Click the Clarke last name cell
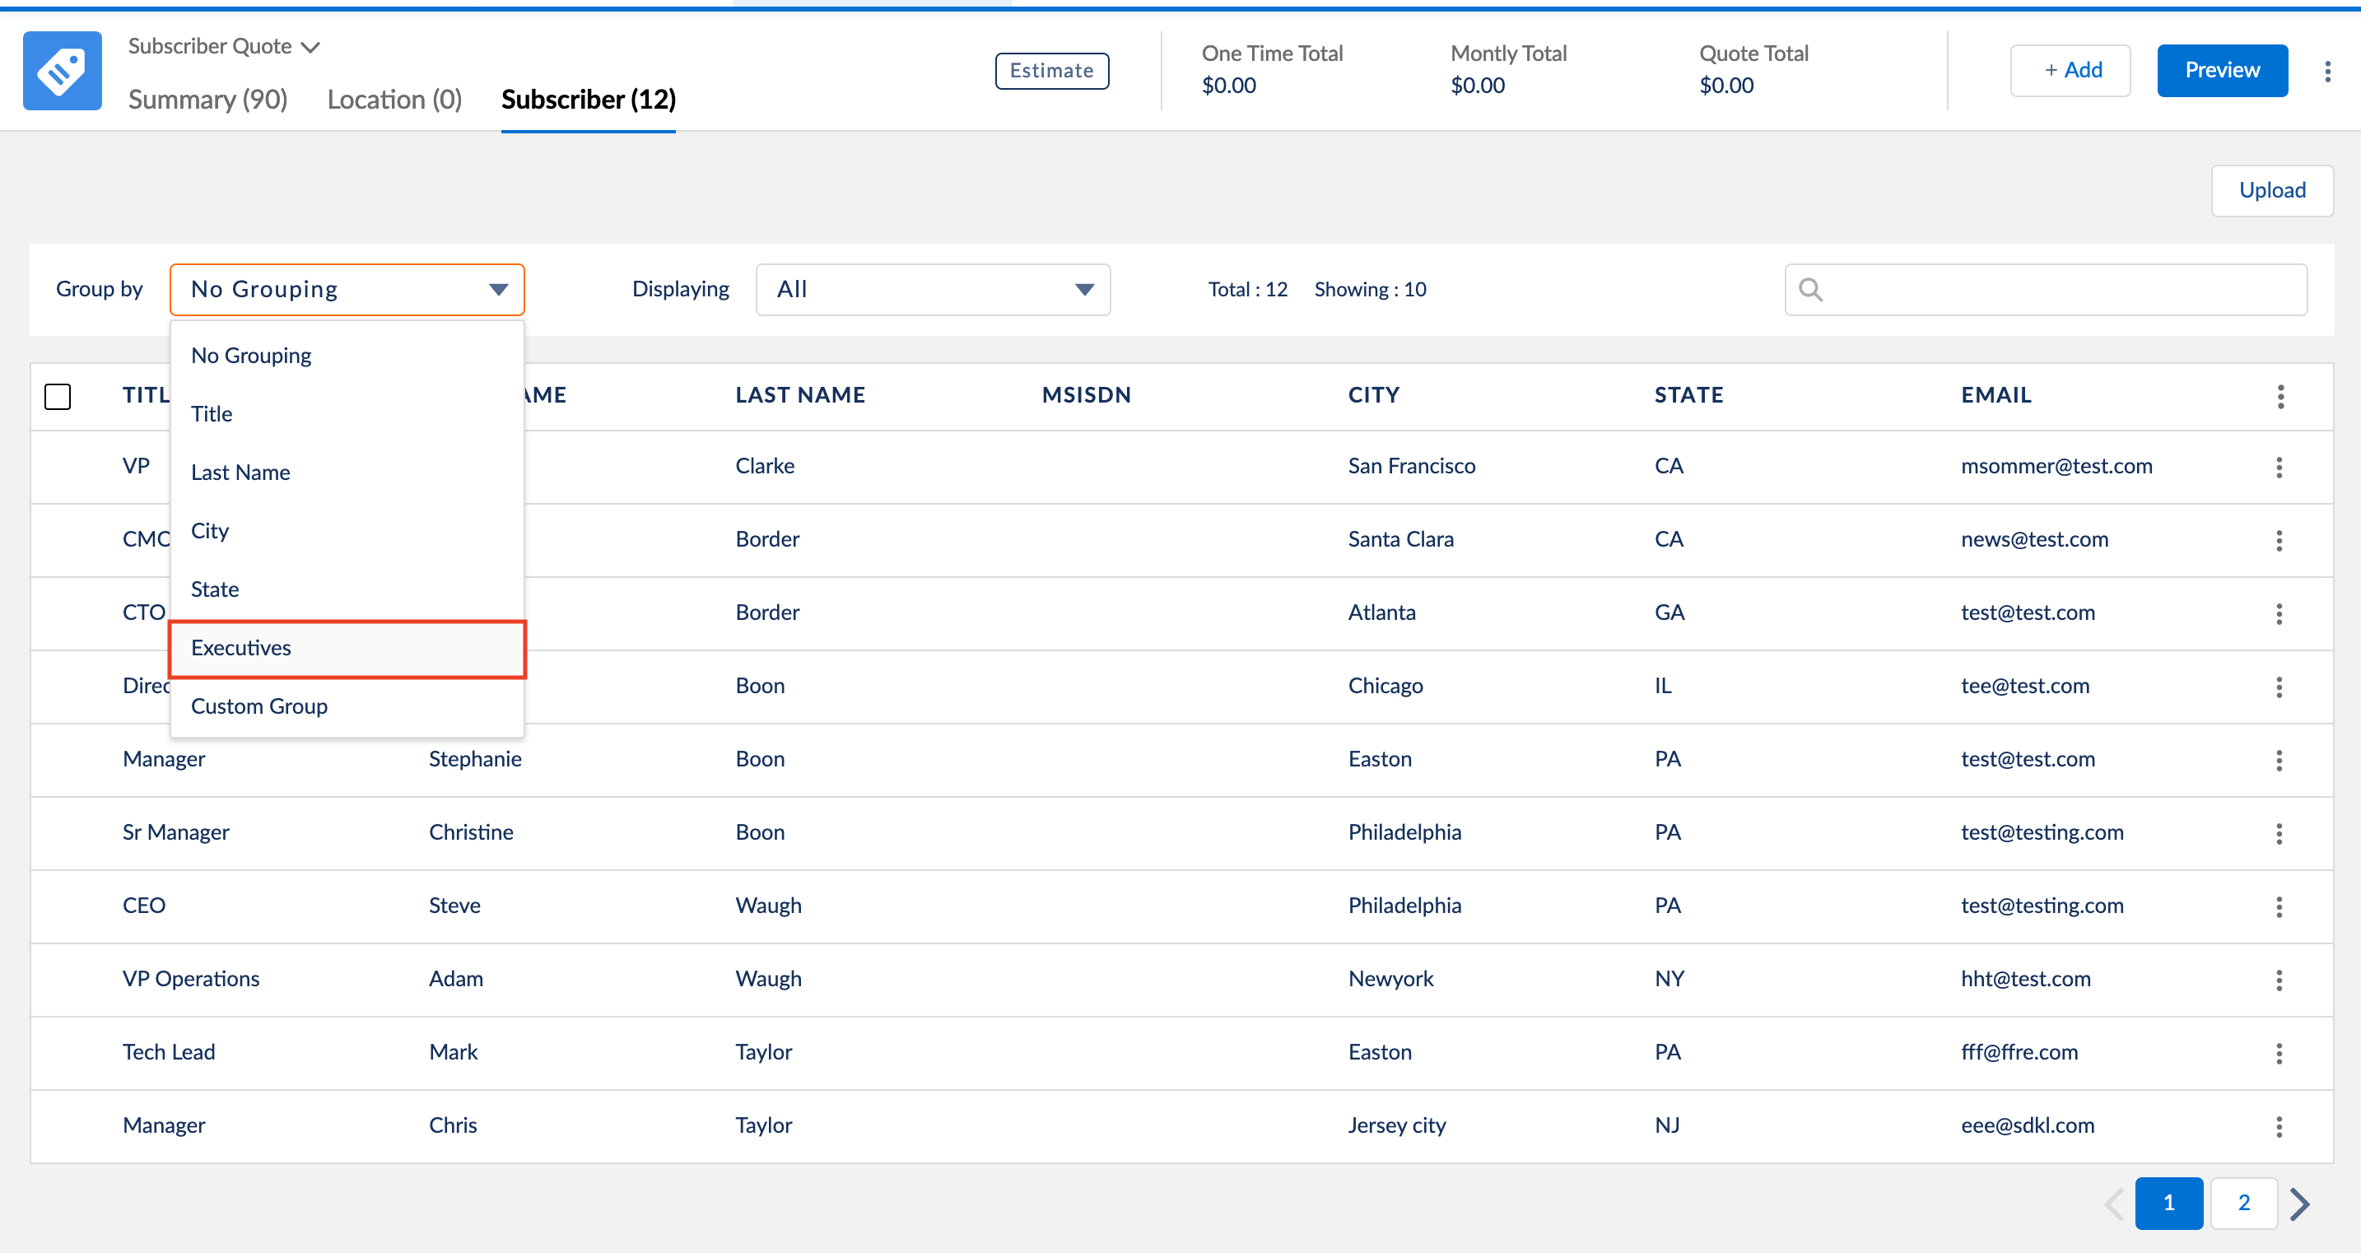This screenshot has width=2361, height=1253. click(765, 466)
